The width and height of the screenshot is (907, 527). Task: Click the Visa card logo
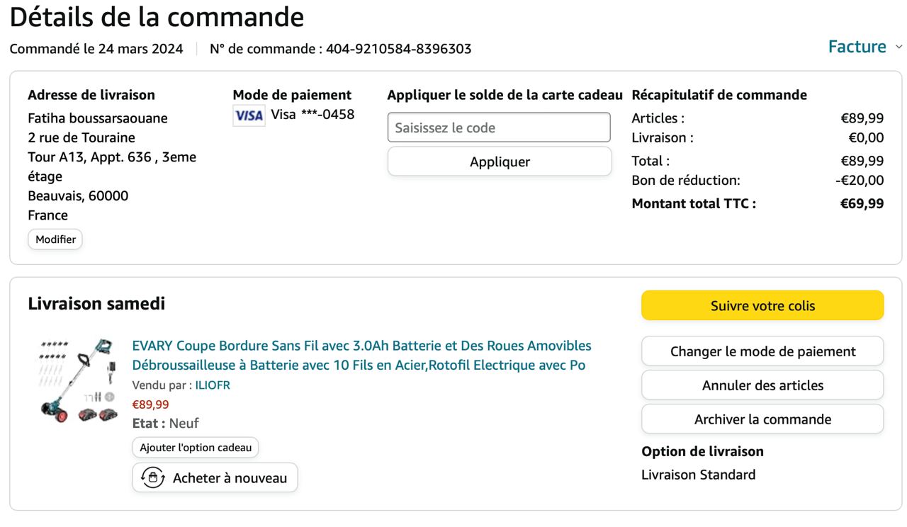(x=249, y=115)
